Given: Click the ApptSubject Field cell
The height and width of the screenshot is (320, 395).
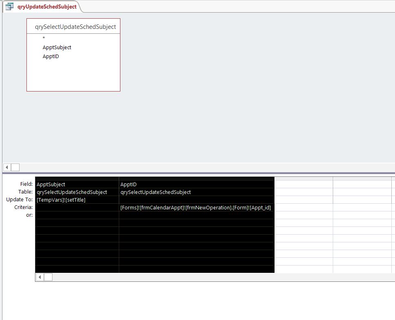Looking at the screenshot, I should 77,184.
